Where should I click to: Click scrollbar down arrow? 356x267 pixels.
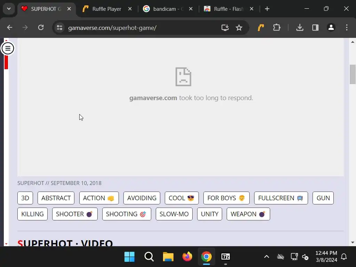click(353, 242)
